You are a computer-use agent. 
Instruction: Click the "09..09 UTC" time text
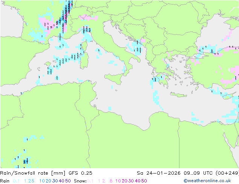point(198,173)
